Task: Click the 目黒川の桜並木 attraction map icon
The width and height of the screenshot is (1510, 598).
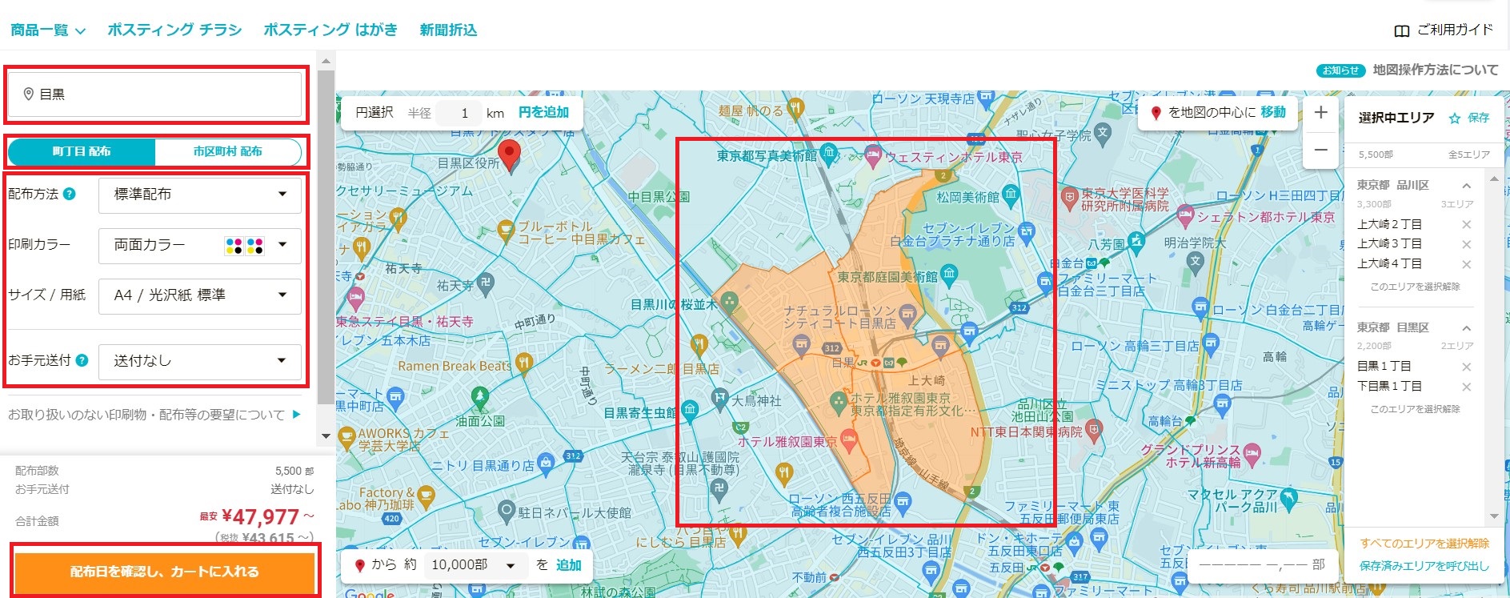Action: [x=729, y=301]
